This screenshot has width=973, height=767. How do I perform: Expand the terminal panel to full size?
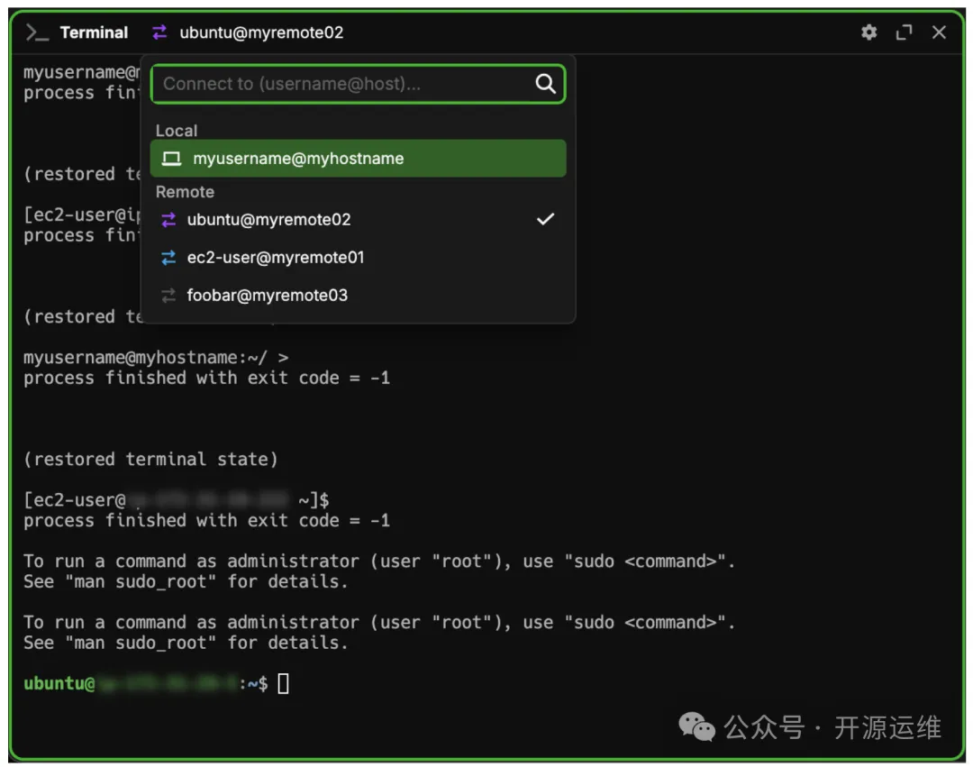[x=904, y=32]
